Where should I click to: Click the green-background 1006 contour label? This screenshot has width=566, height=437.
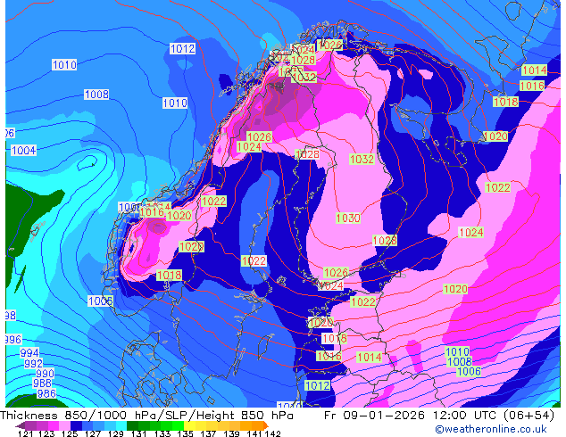pyautogui.click(x=469, y=371)
